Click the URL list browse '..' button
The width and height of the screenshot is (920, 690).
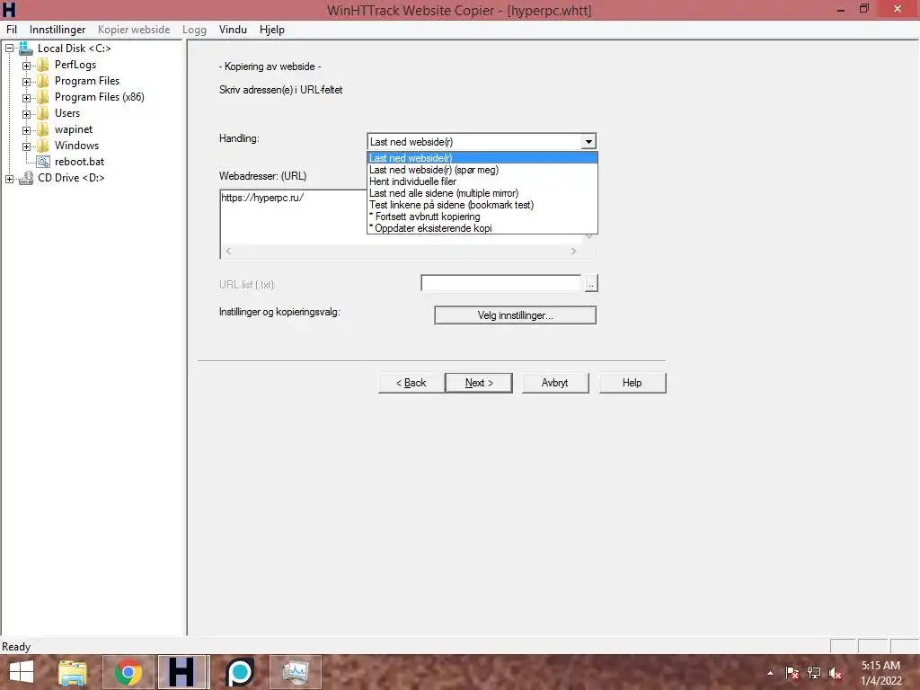(x=591, y=283)
